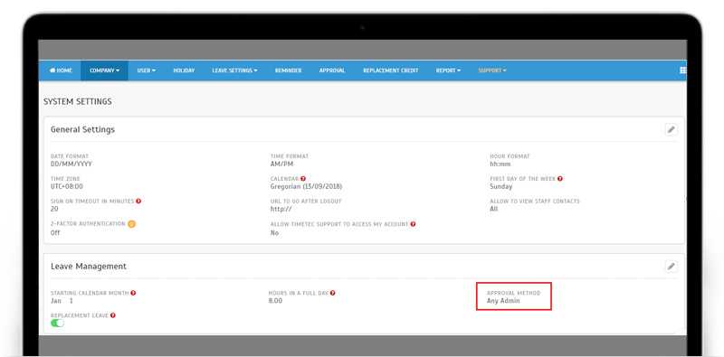This screenshot has width=724, height=357.
Task: Open the Company dropdown menu
Action: (x=104, y=70)
